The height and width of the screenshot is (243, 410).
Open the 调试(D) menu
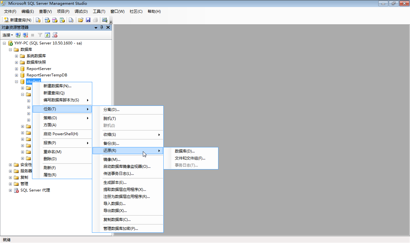(x=81, y=11)
